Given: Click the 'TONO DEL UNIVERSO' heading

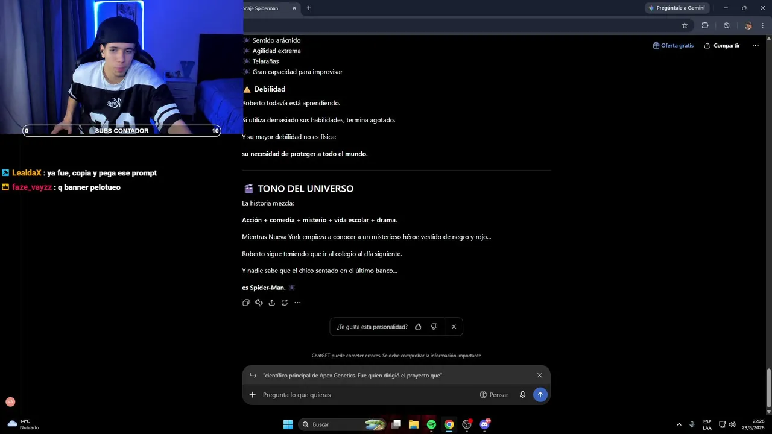Looking at the screenshot, I should coord(305,189).
